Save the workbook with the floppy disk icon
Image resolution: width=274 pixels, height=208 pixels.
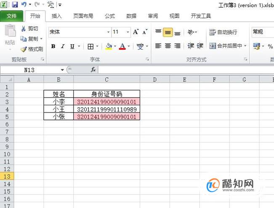(15, 5)
